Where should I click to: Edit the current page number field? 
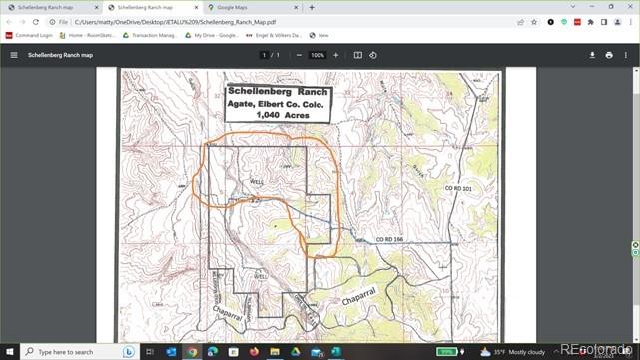click(264, 55)
